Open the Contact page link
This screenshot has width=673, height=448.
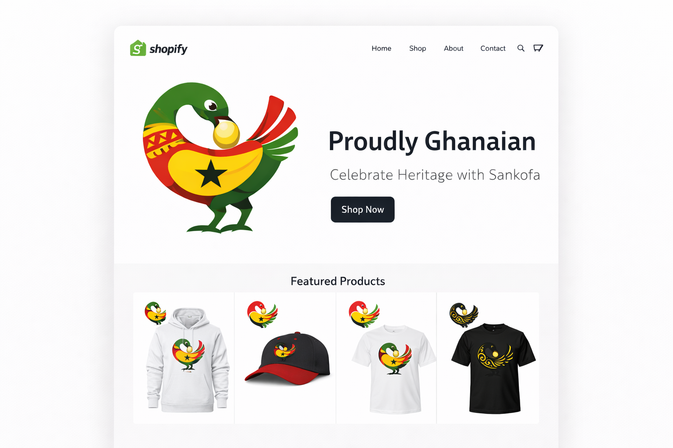pyautogui.click(x=493, y=49)
